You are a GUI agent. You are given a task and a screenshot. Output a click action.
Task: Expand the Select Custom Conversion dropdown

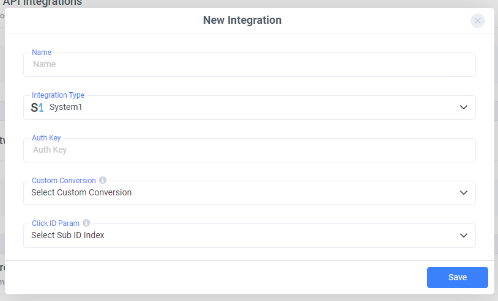point(245,193)
